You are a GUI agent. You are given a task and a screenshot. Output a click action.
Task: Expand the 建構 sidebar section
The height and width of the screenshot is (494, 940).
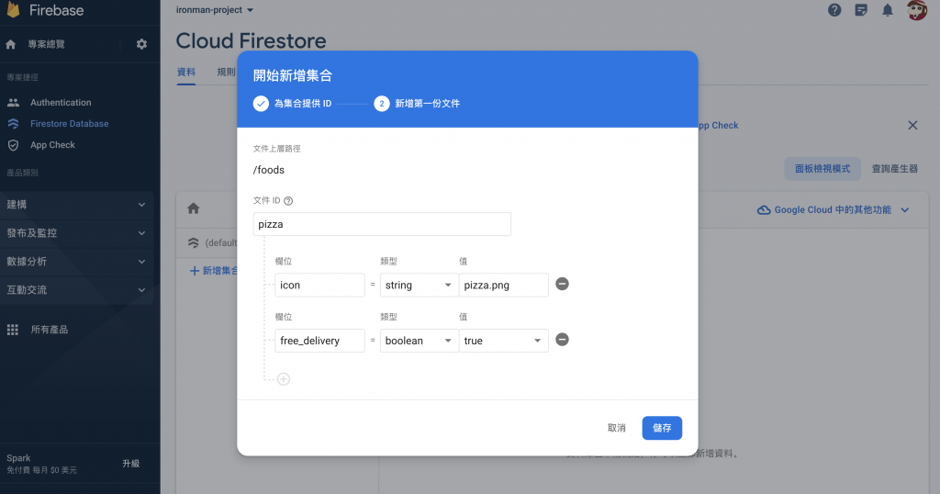77,205
